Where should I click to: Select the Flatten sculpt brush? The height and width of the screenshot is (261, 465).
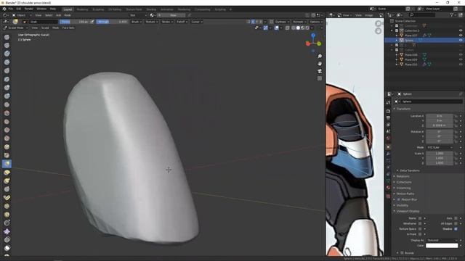tap(7, 122)
